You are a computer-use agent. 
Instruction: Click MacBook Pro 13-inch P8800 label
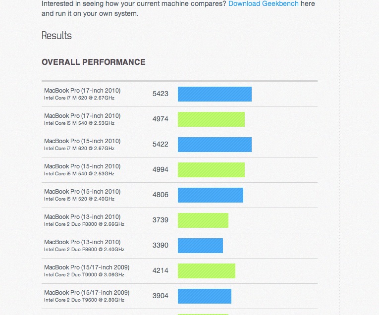coord(84,220)
